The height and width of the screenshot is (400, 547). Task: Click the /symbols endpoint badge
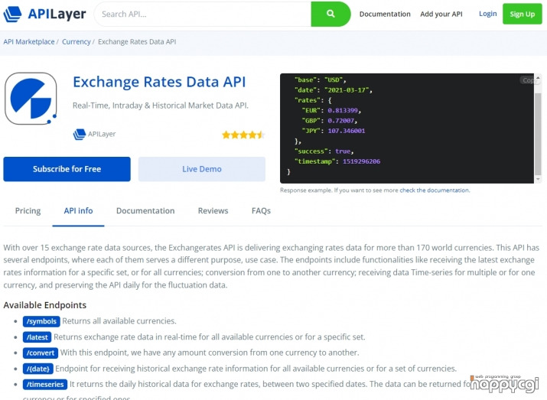tap(41, 321)
